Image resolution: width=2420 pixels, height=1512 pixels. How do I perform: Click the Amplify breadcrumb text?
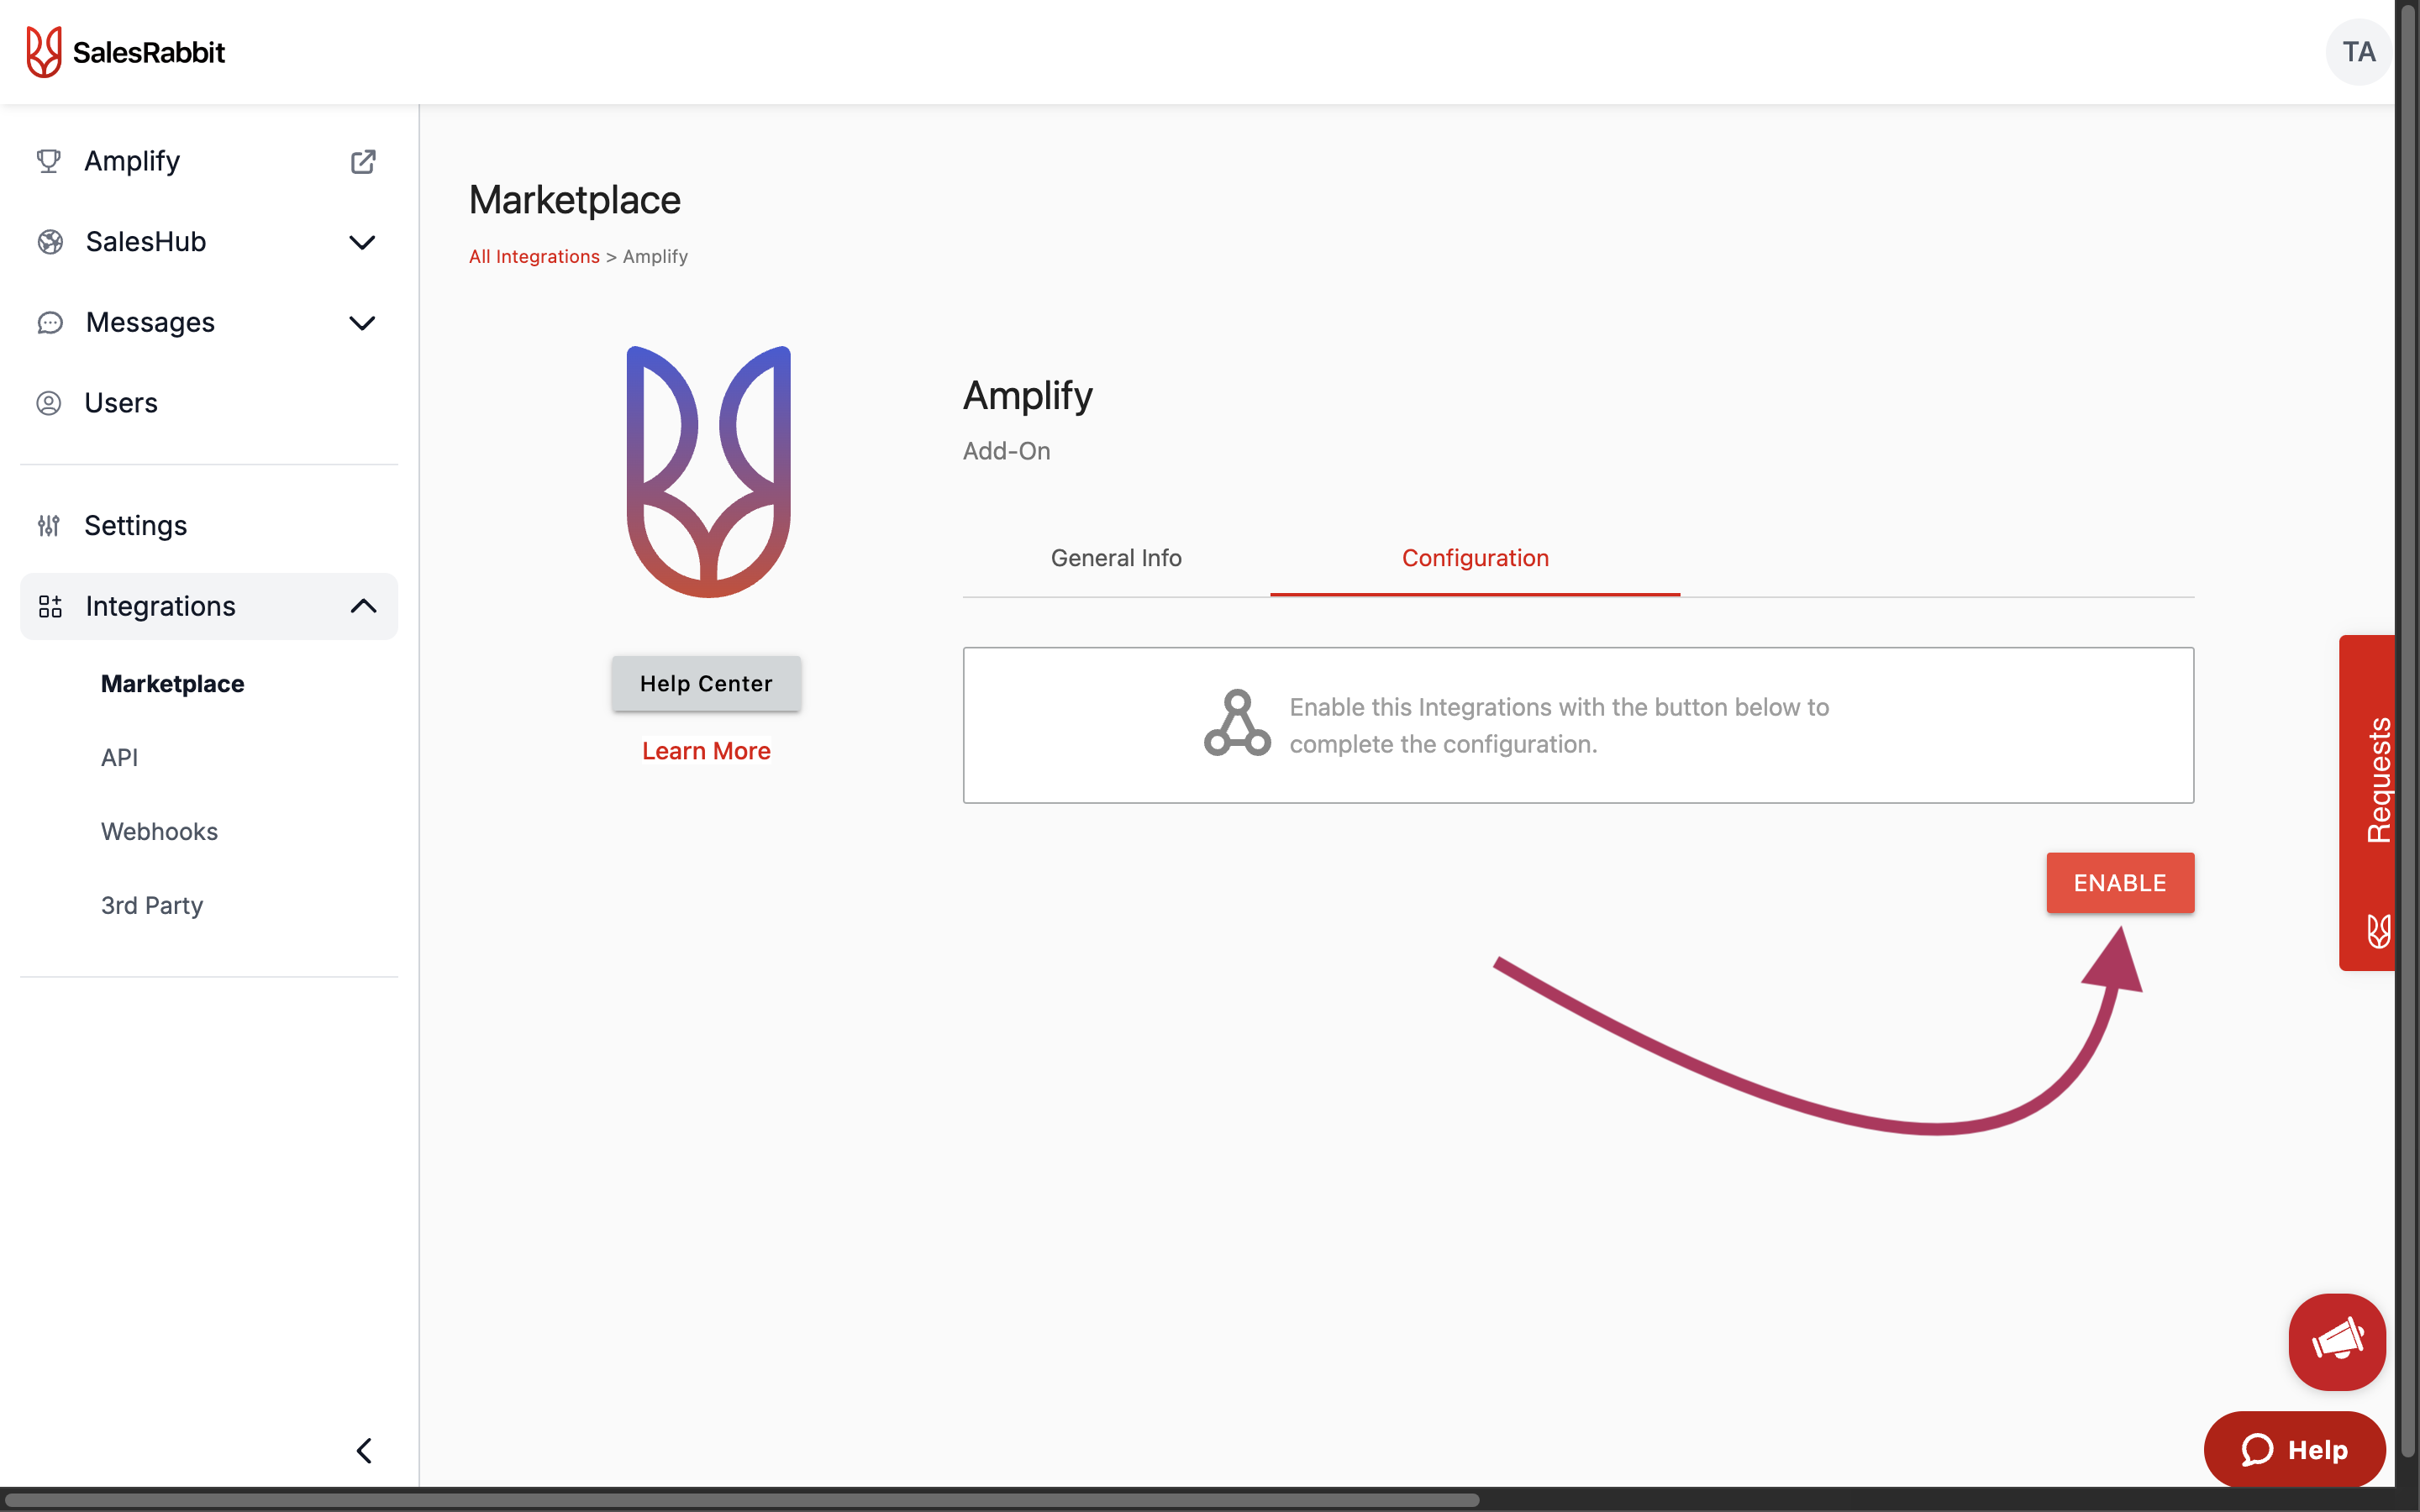coord(655,257)
